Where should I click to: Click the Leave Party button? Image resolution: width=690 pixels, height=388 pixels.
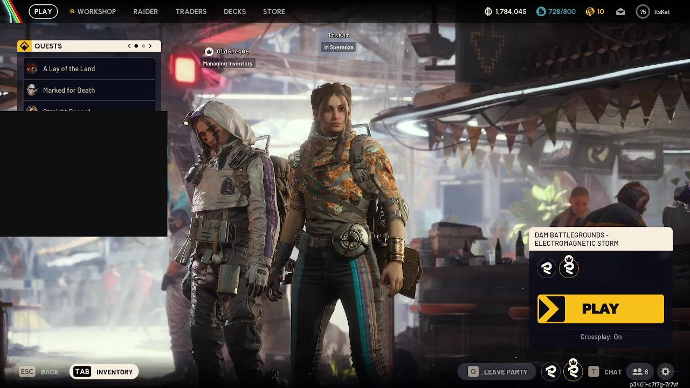click(498, 372)
